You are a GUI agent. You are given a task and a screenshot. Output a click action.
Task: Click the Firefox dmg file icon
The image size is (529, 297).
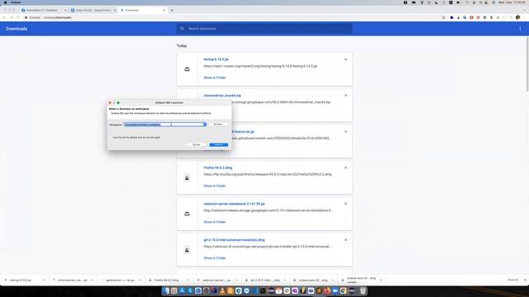click(x=187, y=178)
